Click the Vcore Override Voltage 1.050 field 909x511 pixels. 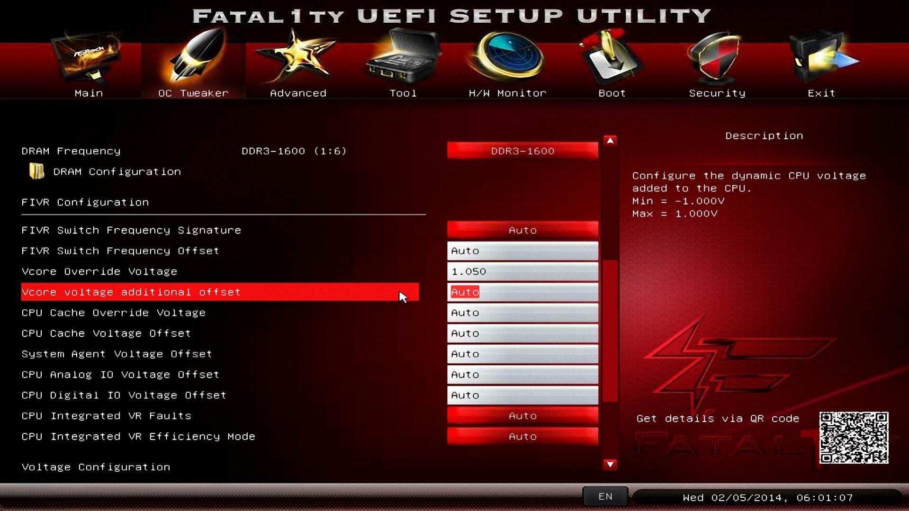click(522, 271)
